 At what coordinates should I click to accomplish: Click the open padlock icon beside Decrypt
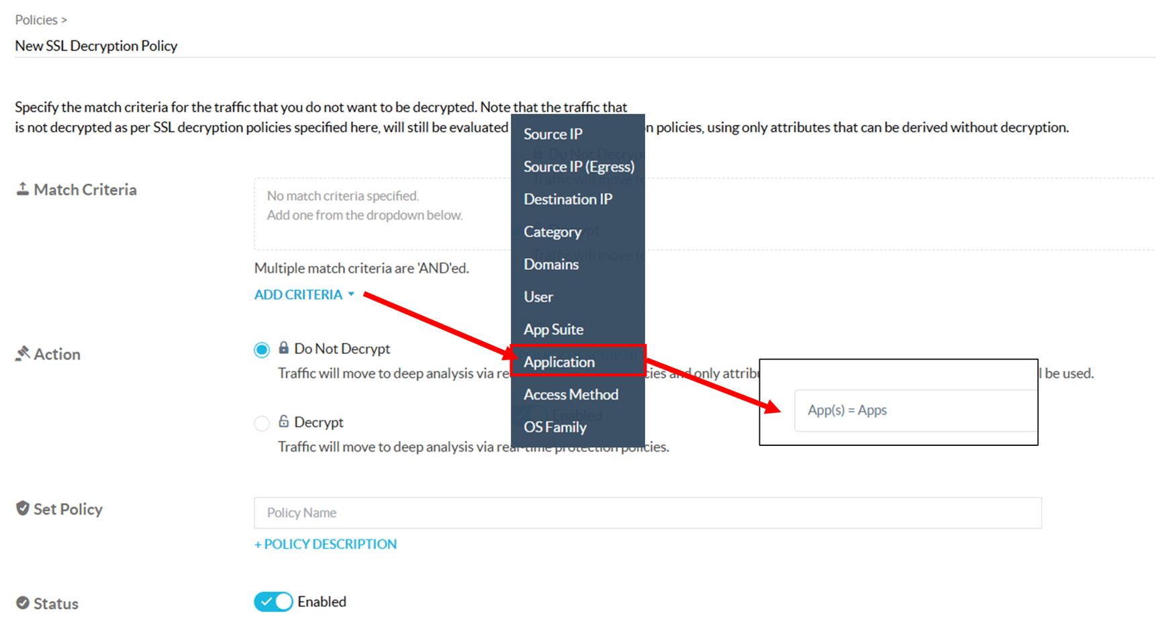click(284, 421)
